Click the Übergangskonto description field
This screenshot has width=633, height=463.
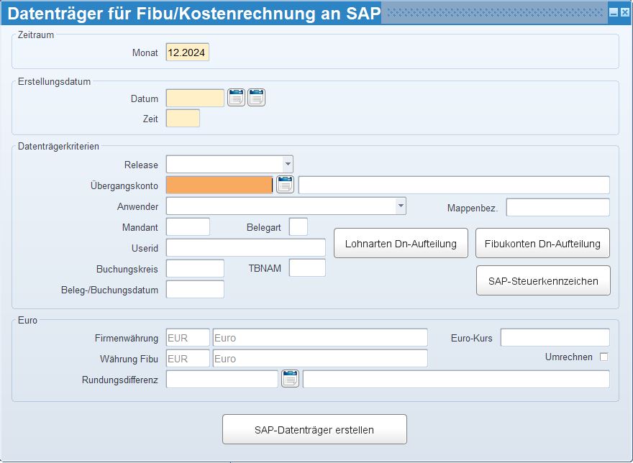(x=454, y=185)
